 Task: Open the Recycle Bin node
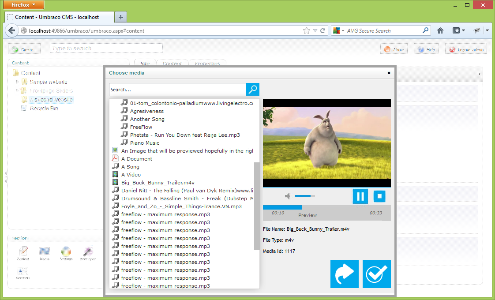click(x=44, y=109)
